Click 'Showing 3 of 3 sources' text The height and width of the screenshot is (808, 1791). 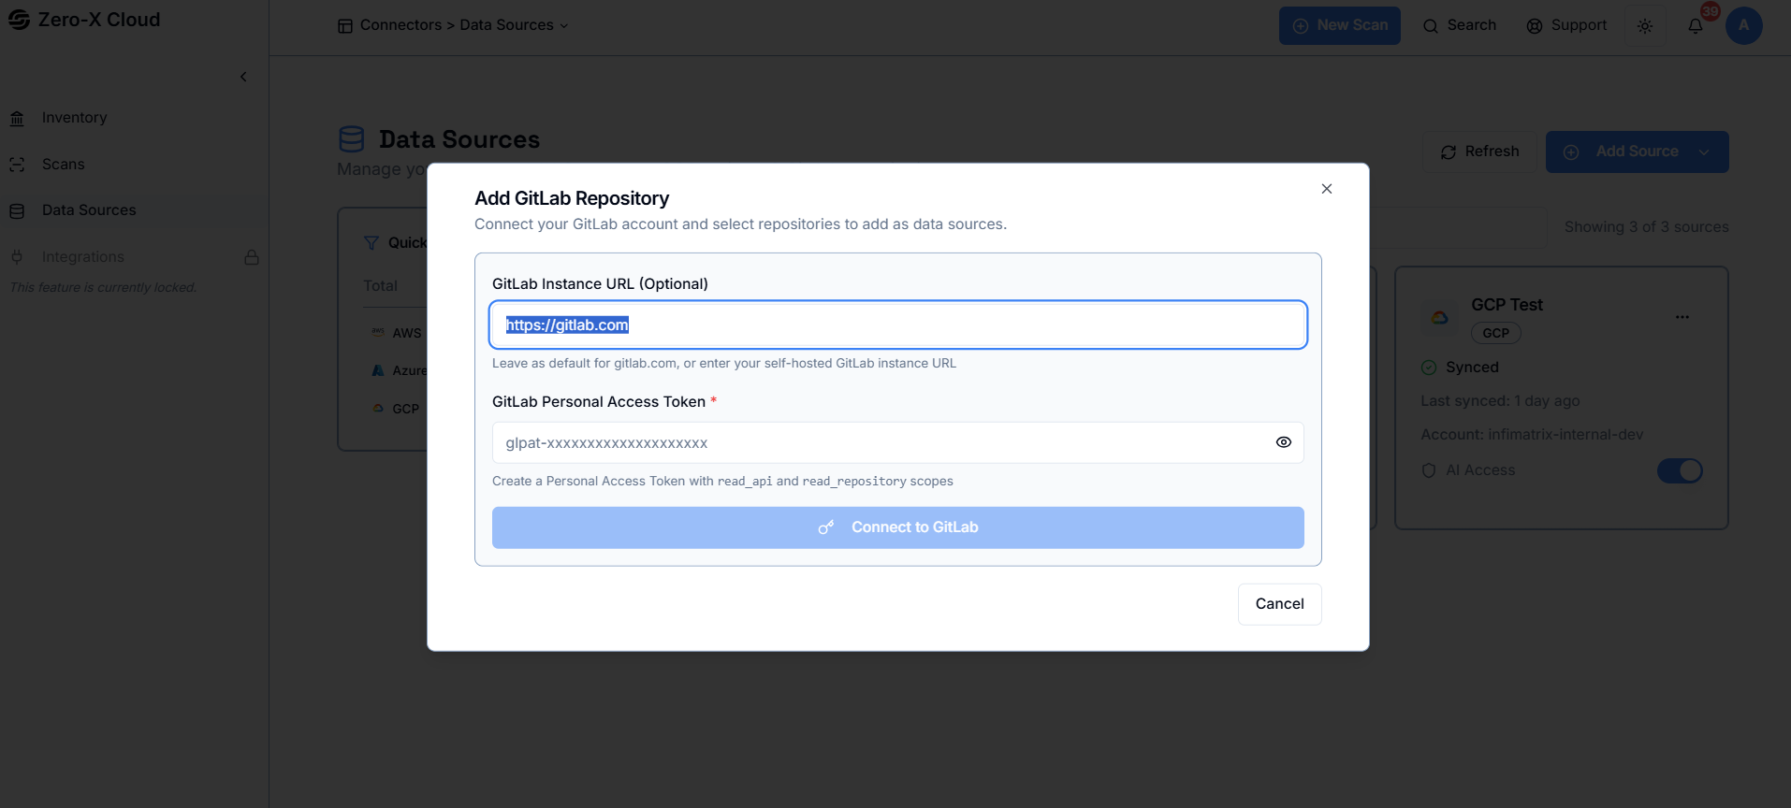1646,227
